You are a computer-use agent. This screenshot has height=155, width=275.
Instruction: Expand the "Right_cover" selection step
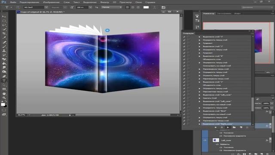pyautogui.click(x=199, y=124)
